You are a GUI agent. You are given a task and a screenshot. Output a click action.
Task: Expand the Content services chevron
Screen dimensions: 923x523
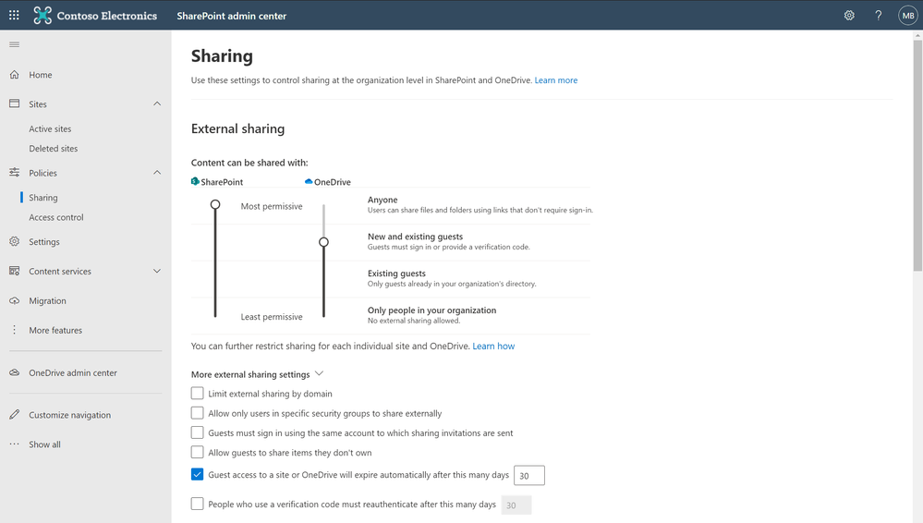tap(157, 271)
